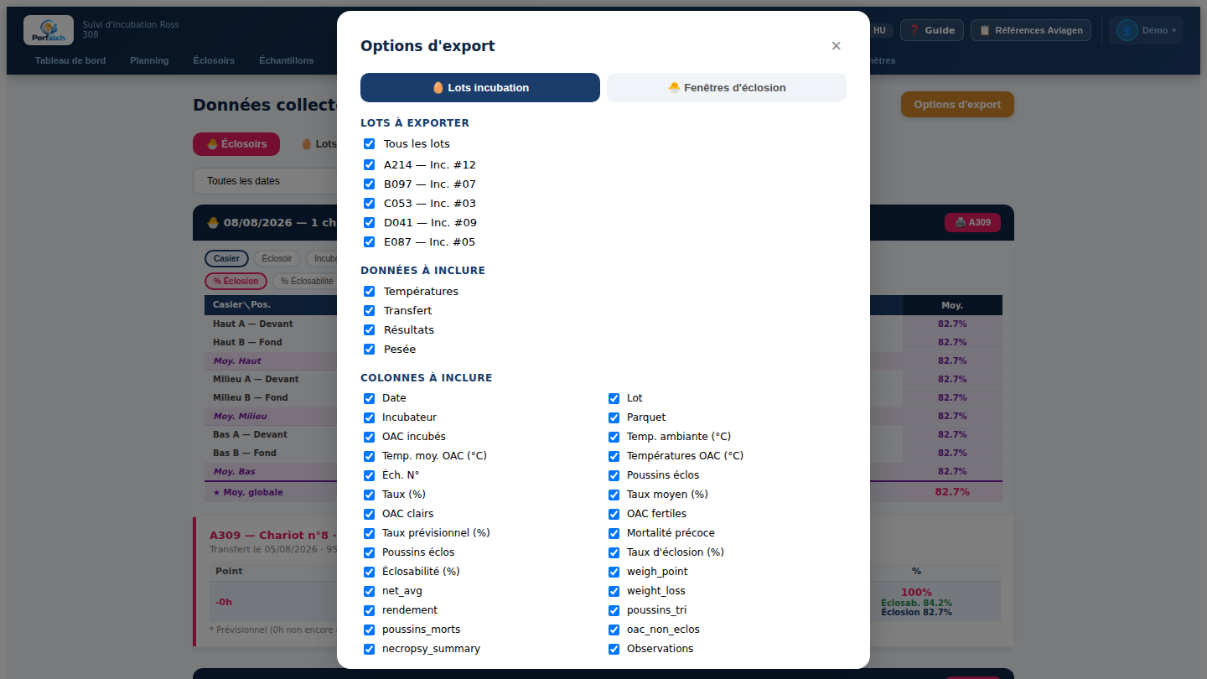
Task: Uncheck the Parquet column
Action: coord(614,417)
